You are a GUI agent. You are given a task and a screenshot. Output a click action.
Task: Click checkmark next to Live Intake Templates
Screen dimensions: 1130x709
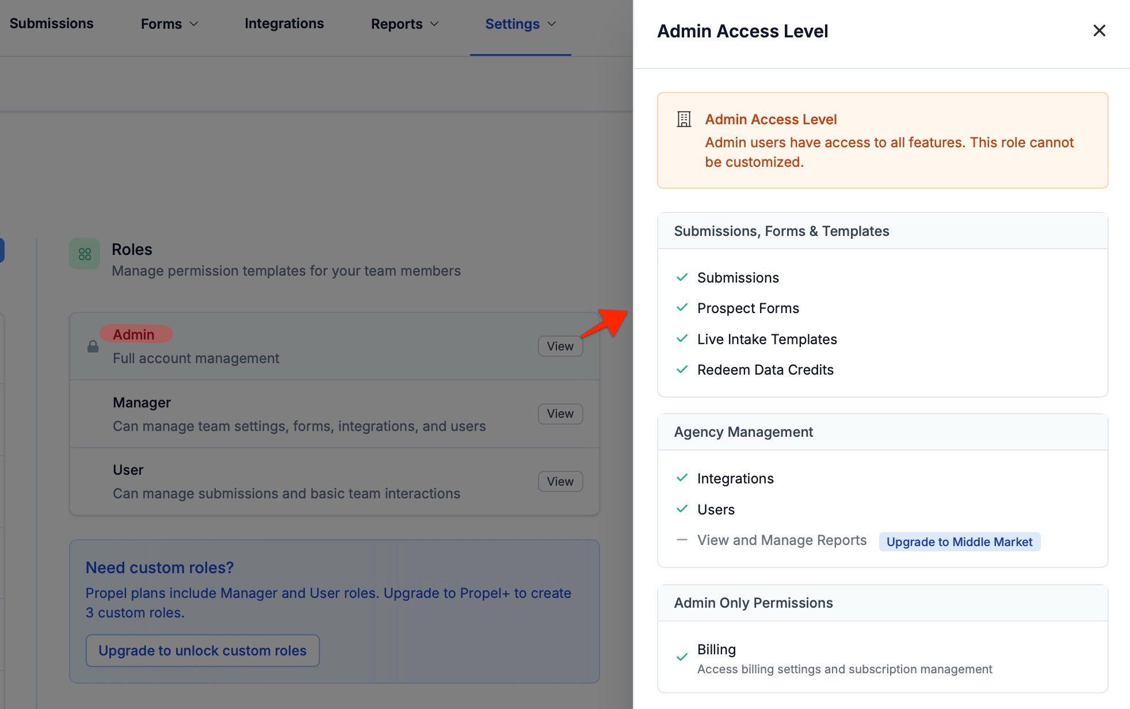[682, 339]
